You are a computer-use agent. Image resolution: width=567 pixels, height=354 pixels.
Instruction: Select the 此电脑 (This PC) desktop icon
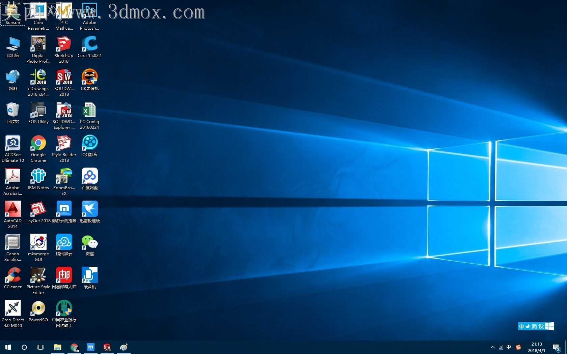tap(13, 47)
